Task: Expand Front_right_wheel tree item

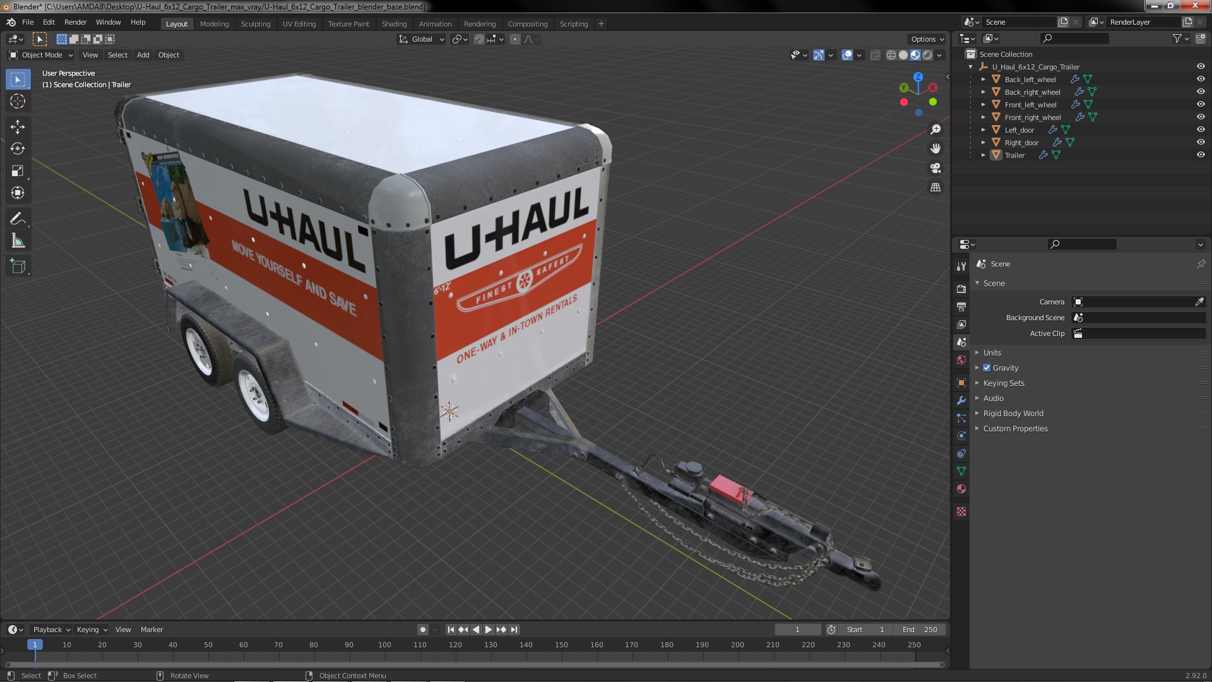Action: coord(983,117)
